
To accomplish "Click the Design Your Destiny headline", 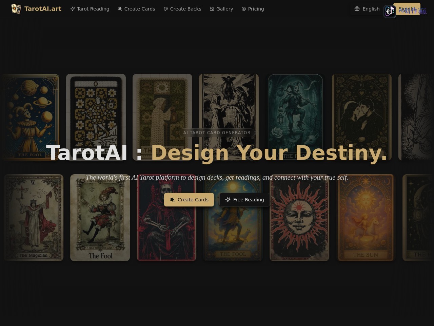I will point(269,153).
